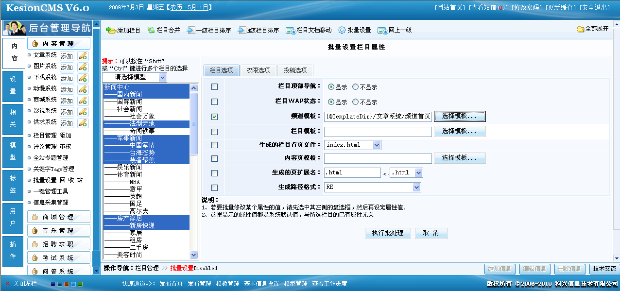Switch to the 投稿选项 tab

295,70
